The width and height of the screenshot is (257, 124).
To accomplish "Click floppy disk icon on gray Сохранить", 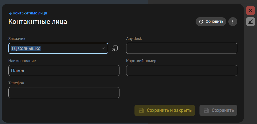I will 206,110.
